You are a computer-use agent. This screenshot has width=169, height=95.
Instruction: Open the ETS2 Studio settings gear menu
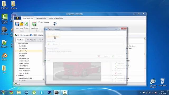coord(17,18)
